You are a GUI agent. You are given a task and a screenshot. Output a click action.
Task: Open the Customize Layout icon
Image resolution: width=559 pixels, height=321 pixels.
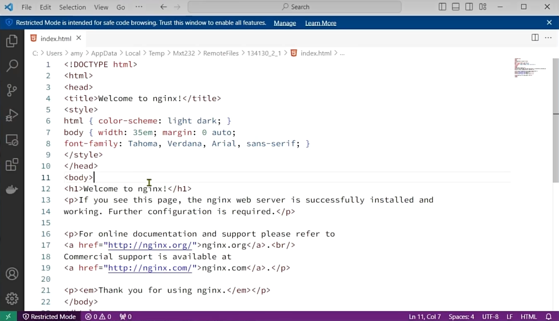[x=482, y=7]
